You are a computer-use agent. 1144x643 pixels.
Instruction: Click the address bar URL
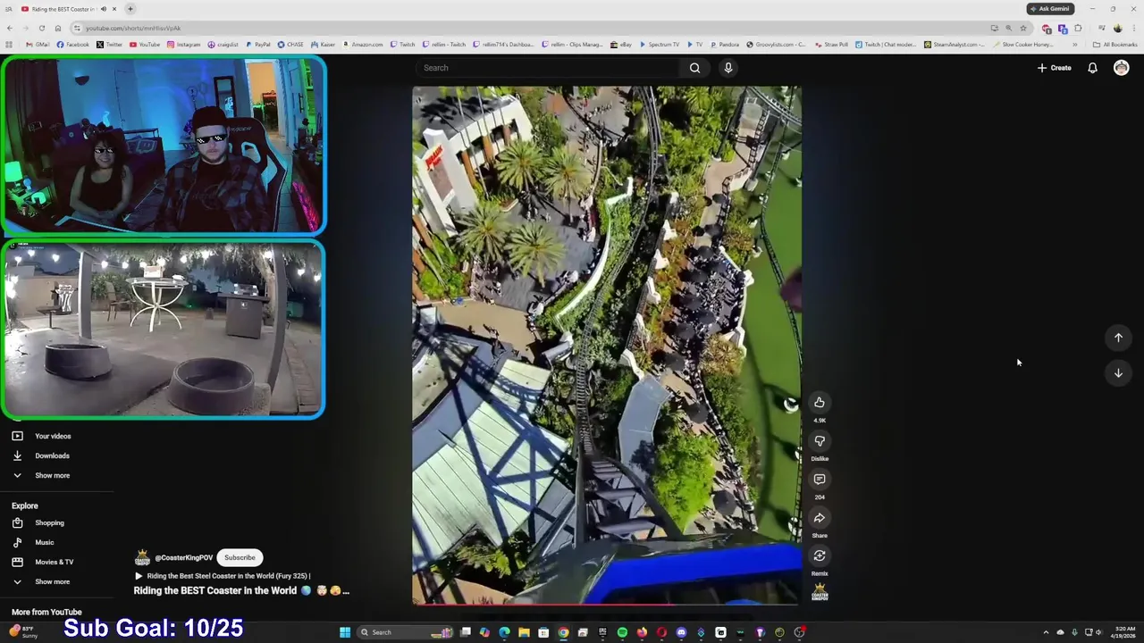coord(133,29)
